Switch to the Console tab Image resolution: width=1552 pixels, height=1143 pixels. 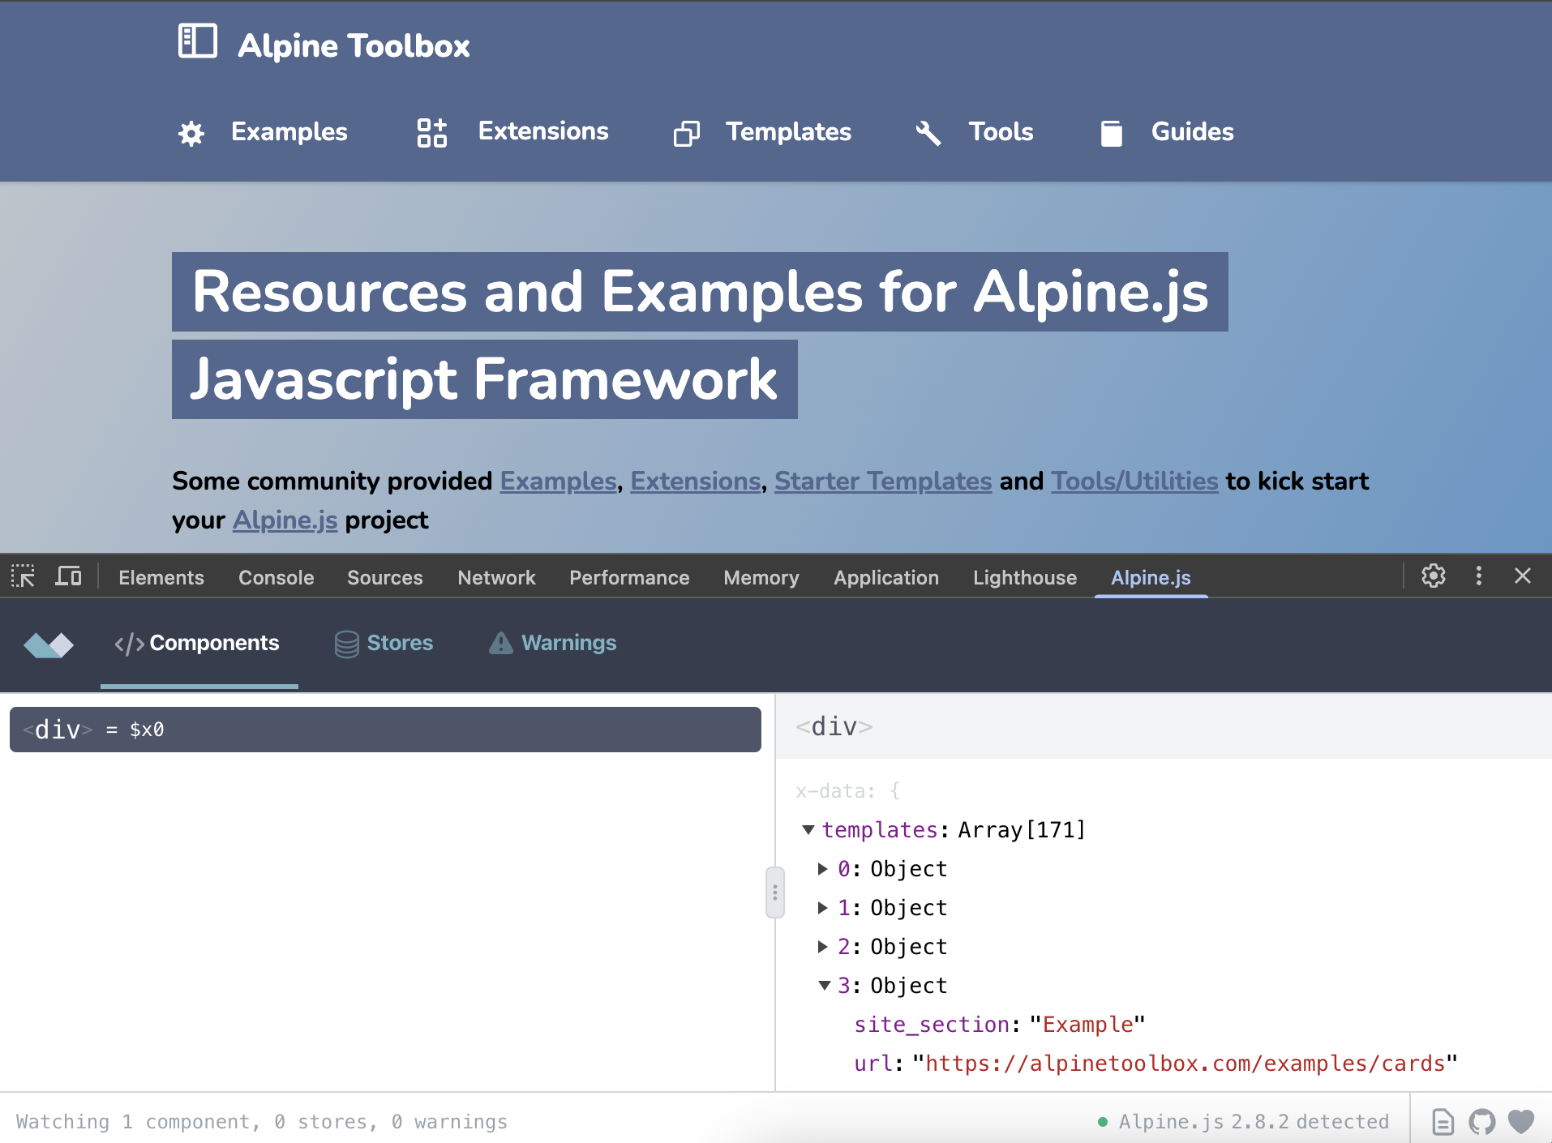276,577
